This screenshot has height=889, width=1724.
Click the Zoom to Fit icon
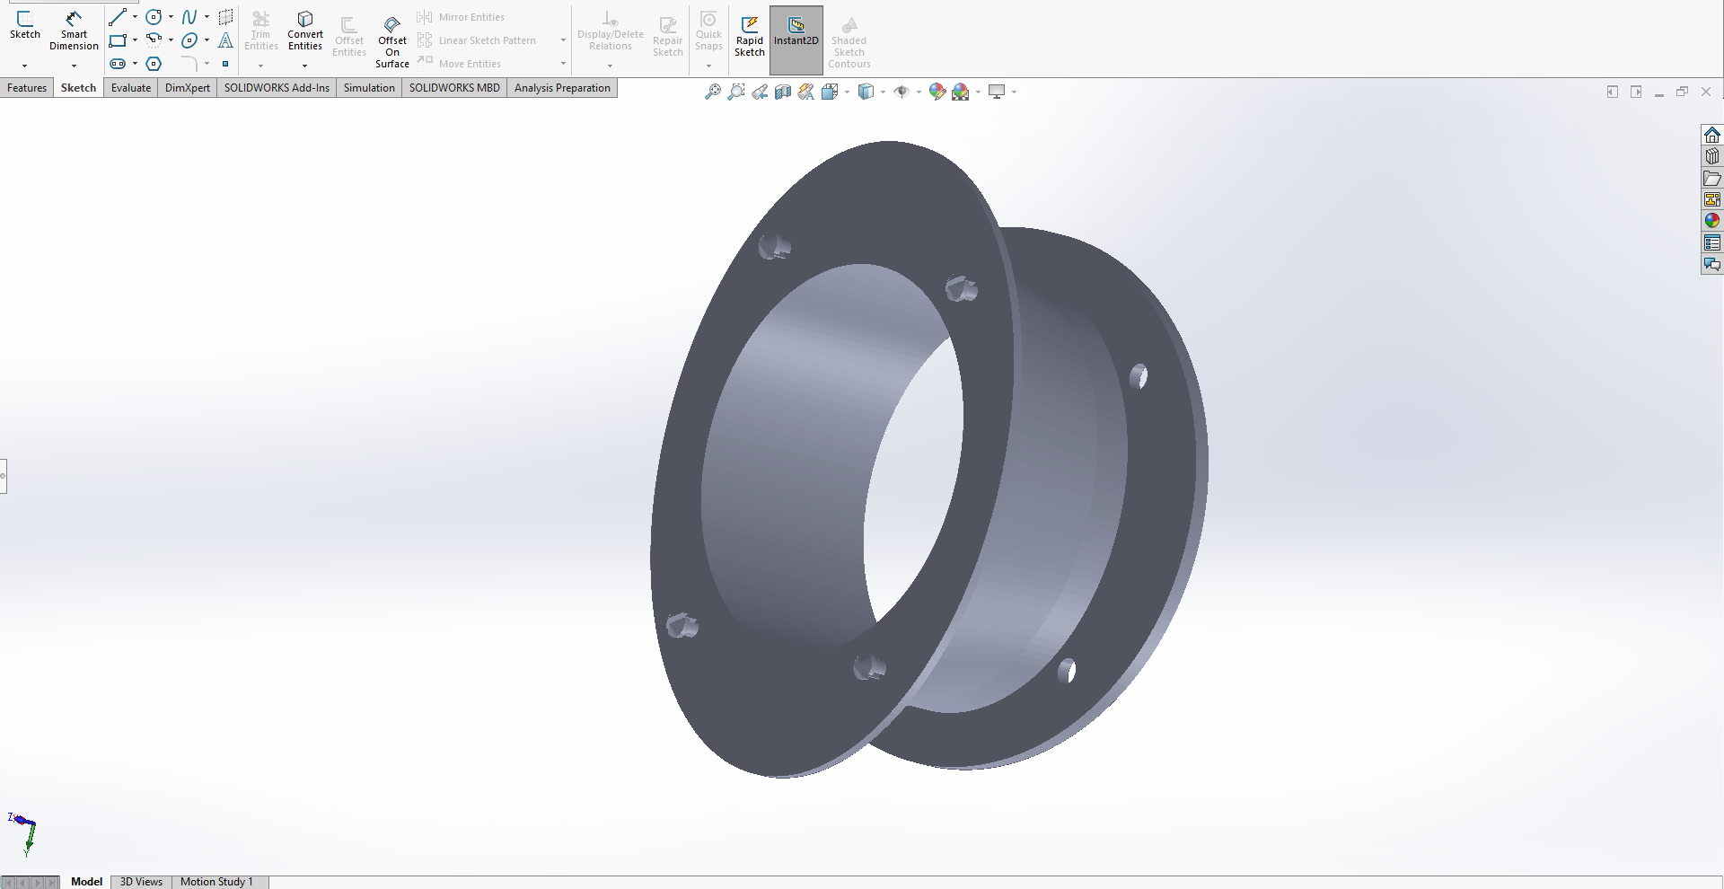pyautogui.click(x=712, y=92)
